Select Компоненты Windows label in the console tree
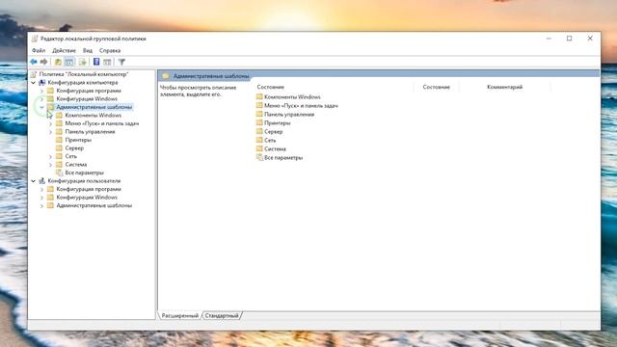The height and width of the screenshot is (347, 617). pos(94,116)
